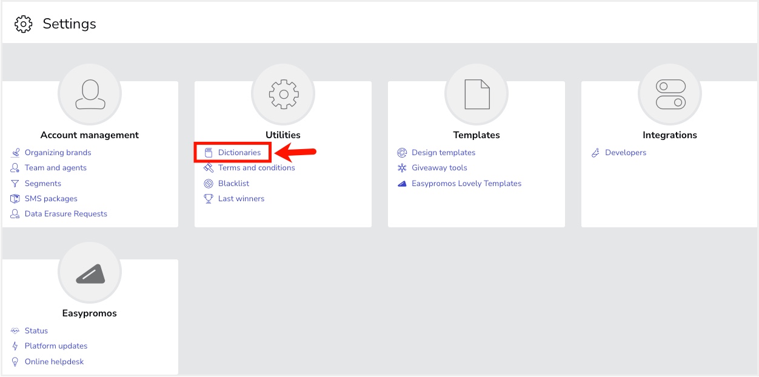Open the Design templates link
The image size is (759, 377).
(444, 153)
